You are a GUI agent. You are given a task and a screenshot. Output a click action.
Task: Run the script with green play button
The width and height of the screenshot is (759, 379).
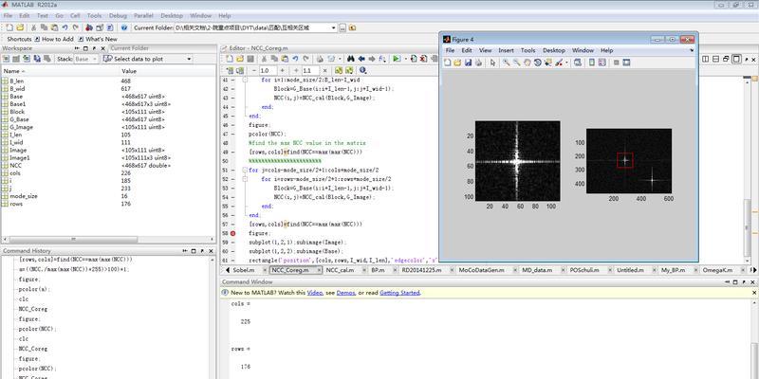click(x=397, y=59)
